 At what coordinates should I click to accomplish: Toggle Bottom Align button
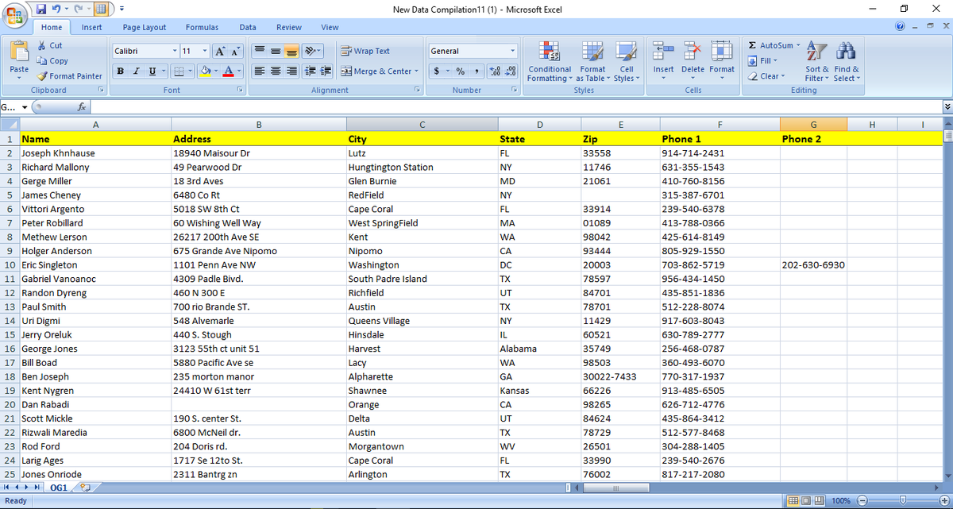[x=291, y=51]
